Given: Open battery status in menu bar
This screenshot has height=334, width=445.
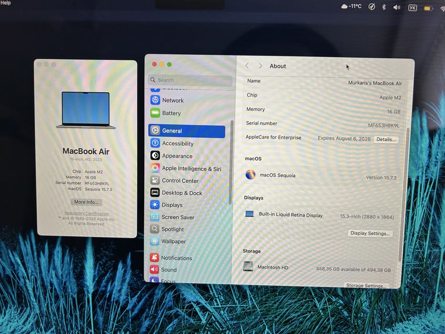Looking at the screenshot, I should pyautogui.click(x=428, y=9).
